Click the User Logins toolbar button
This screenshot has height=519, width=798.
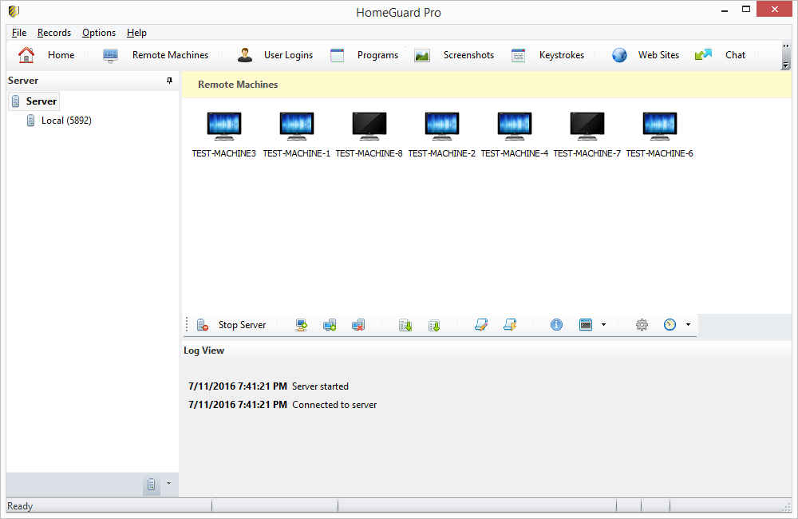[275, 55]
